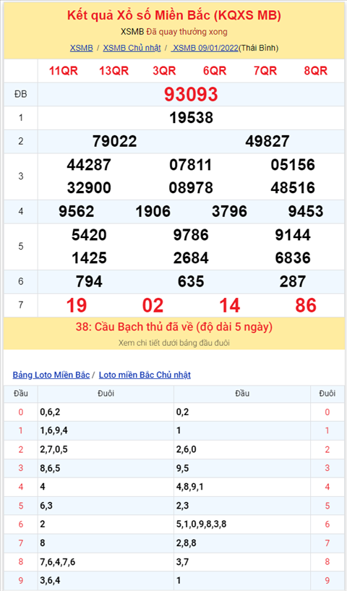Click fifth prize number 5420

(x=89, y=235)
